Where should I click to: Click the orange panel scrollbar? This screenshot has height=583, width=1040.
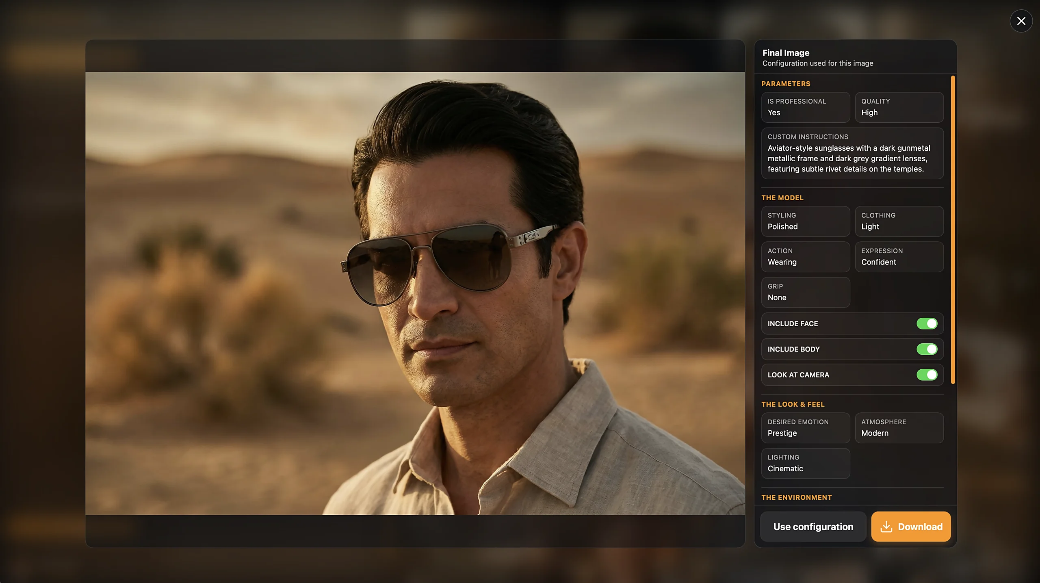point(953,230)
